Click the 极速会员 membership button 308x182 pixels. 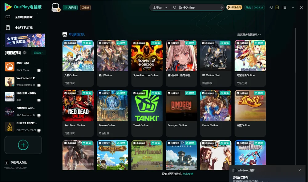(x=234, y=7)
